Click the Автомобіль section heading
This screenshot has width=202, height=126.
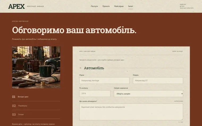pyautogui.click(x=94, y=68)
